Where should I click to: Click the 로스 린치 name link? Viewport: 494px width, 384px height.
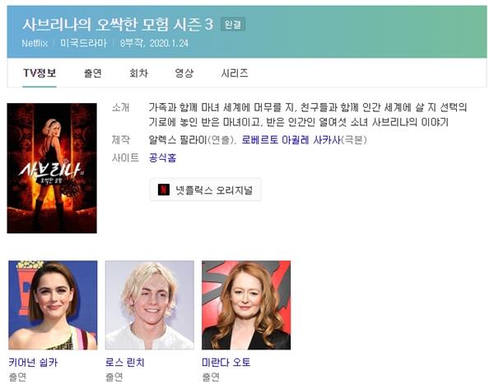click(125, 363)
